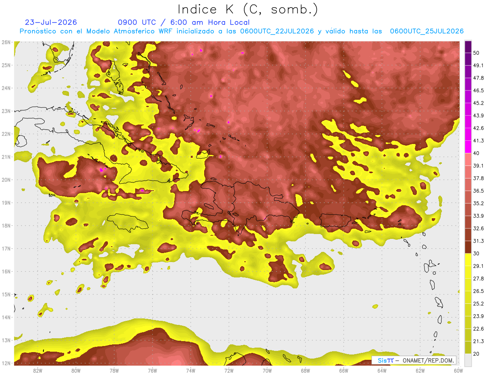The image size is (487, 376).
Task: Click longitude label 78W
Action: pyautogui.click(x=114, y=371)
